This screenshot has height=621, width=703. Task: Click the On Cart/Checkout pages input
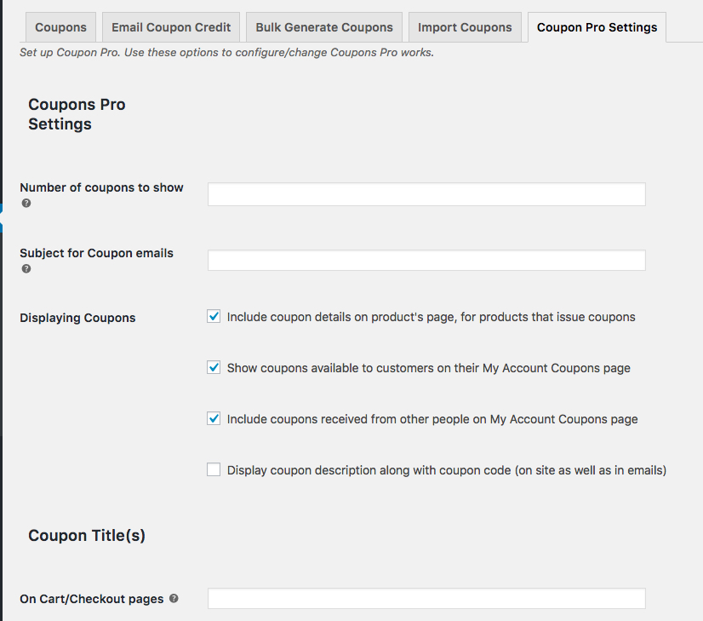pyautogui.click(x=426, y=599)
